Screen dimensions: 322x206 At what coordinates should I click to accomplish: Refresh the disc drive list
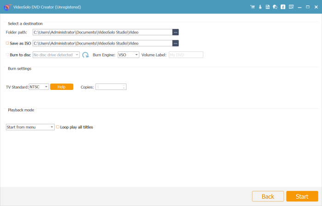86,55
